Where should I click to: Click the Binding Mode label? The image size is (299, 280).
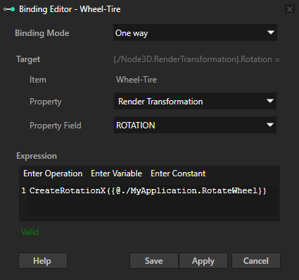click(x=42, y=33)
